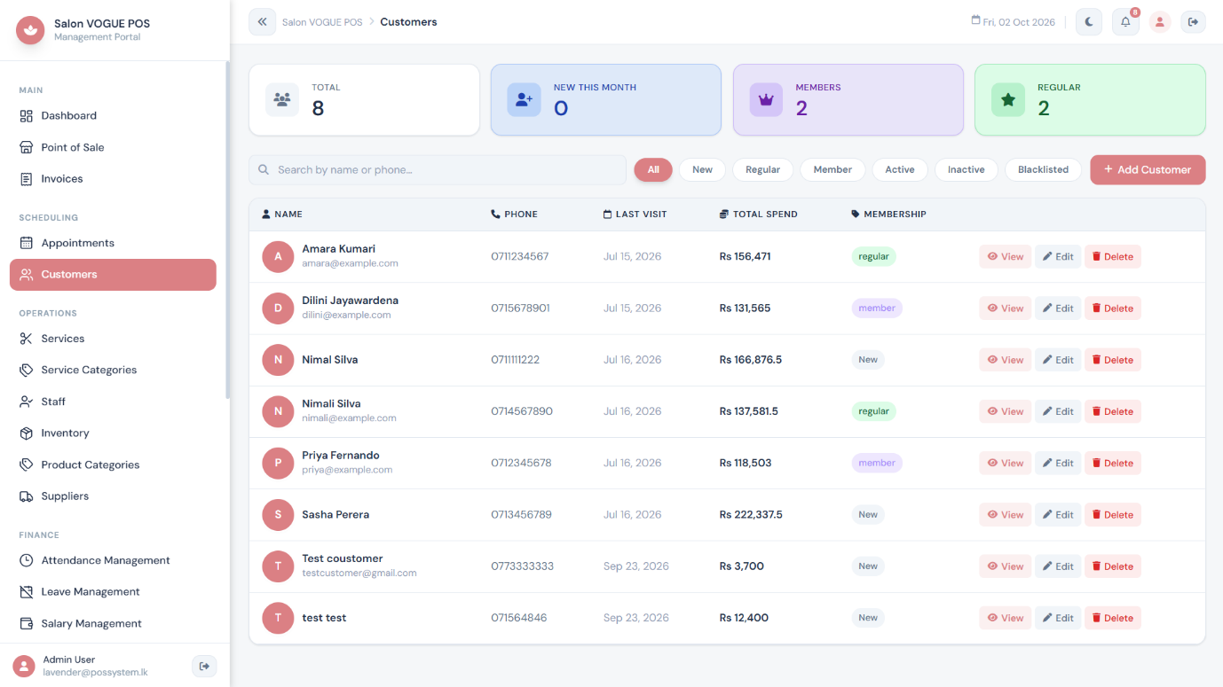
Task: Click the search by name or phone field
Action: [x=438, y=169]
